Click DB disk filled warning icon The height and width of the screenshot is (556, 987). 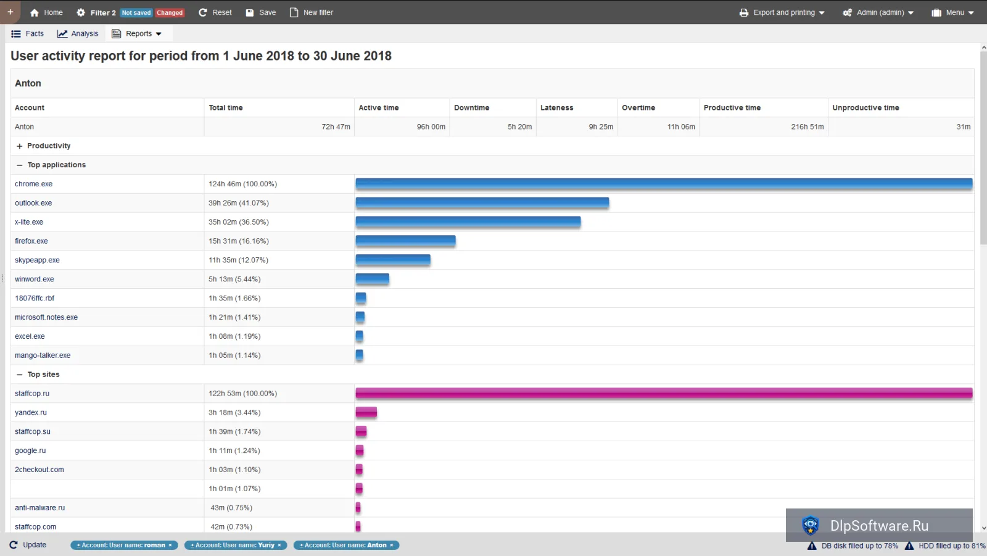pyautogui.click(x=812, y=546)
